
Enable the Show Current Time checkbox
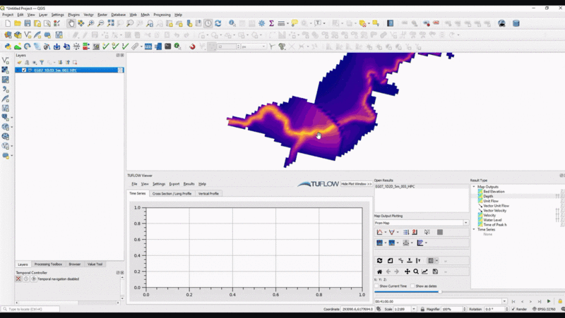pos(376,286)
